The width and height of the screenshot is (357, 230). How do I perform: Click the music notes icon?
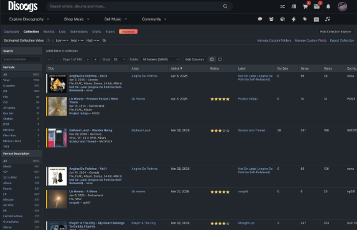coord(328,19)
